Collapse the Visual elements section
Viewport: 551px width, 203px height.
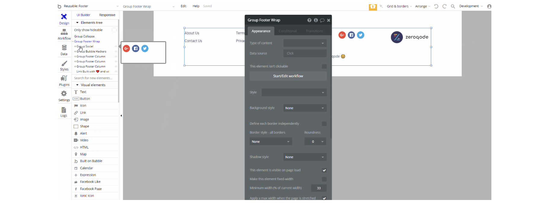click(77, 85)
